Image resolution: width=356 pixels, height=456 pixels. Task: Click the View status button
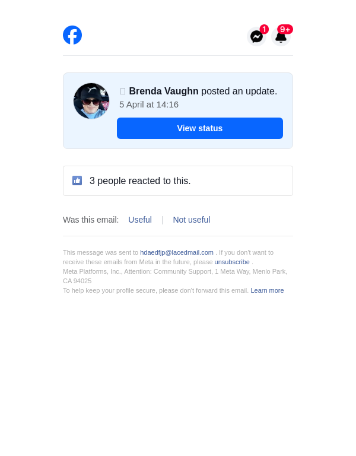pyautogui.click(x=199, y=128)
